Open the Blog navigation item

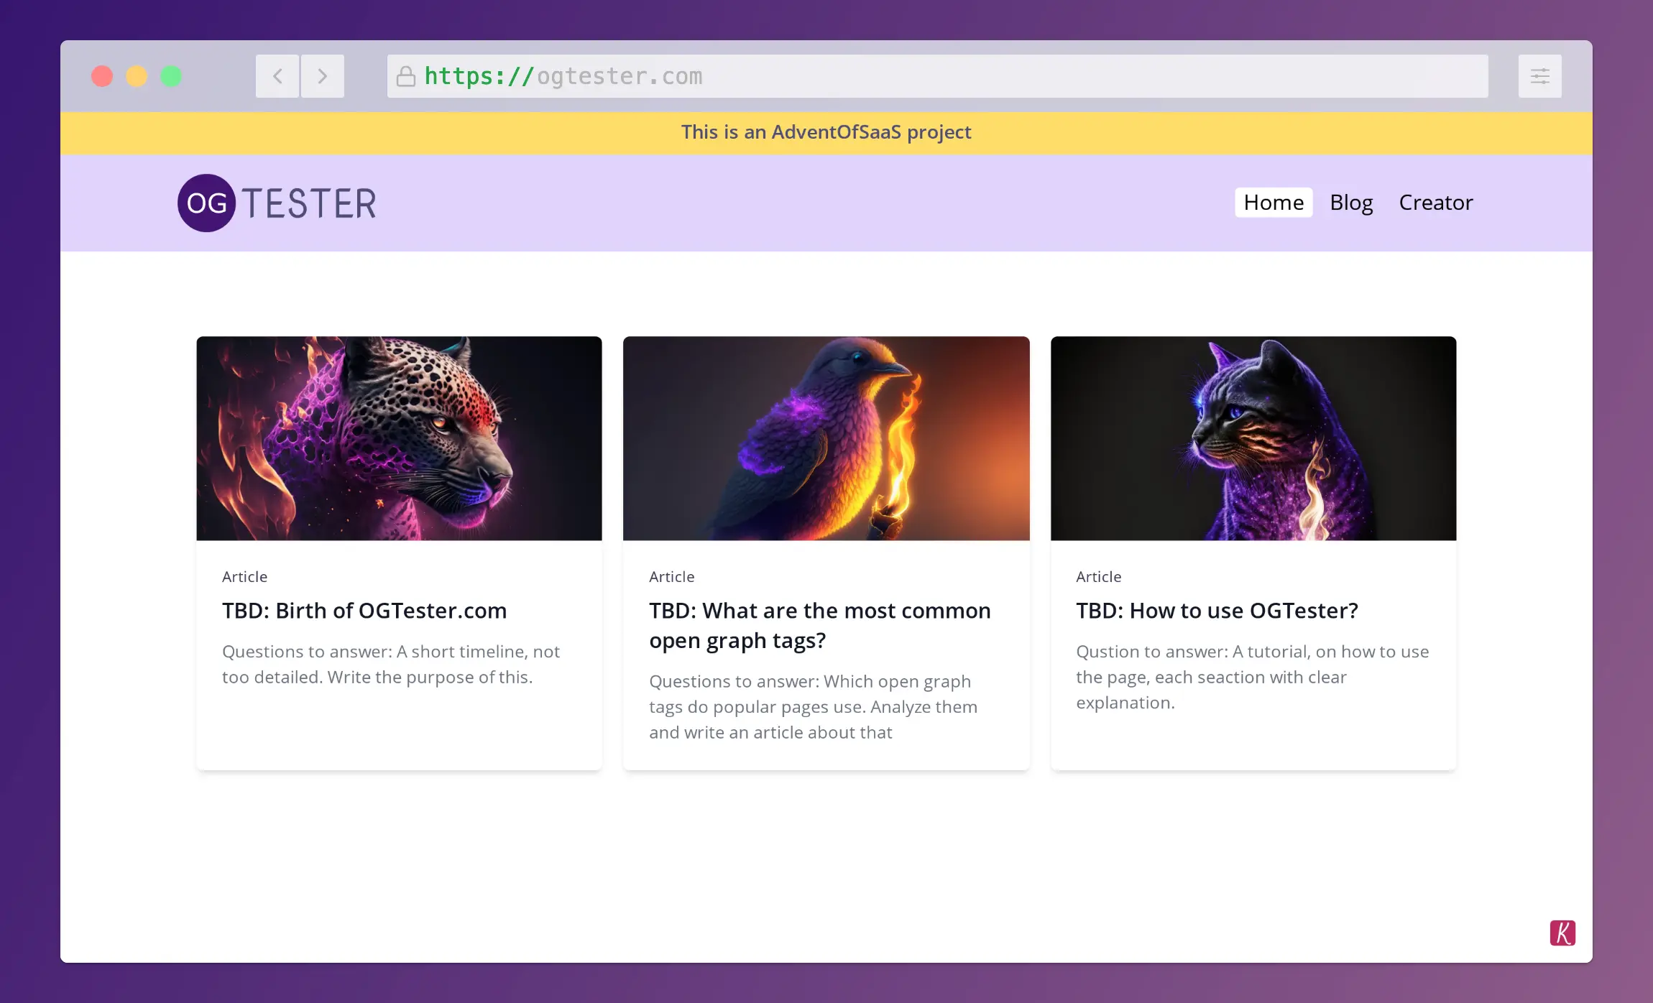1351,203
